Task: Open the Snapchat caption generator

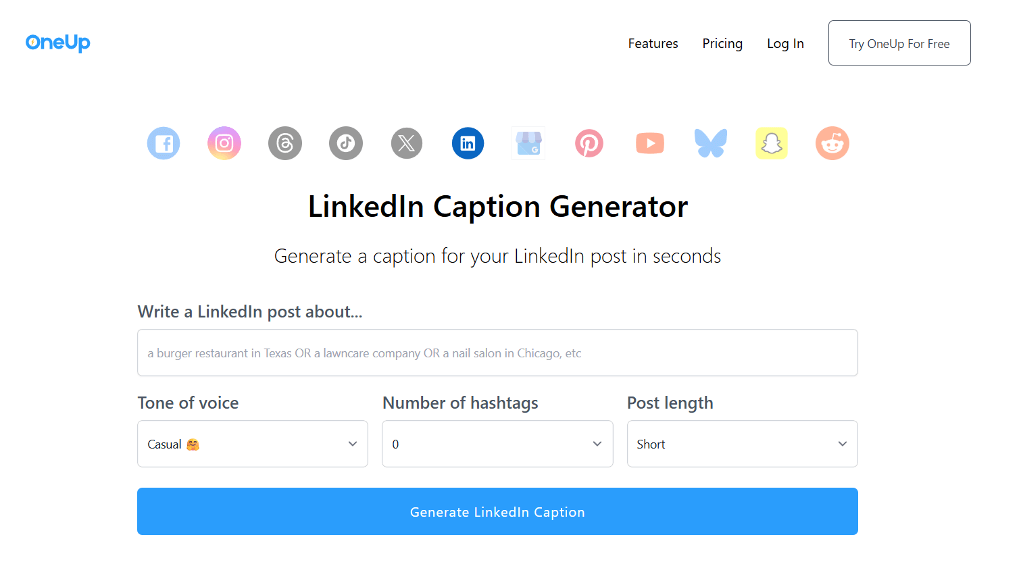Action: (x=771, y=143)
